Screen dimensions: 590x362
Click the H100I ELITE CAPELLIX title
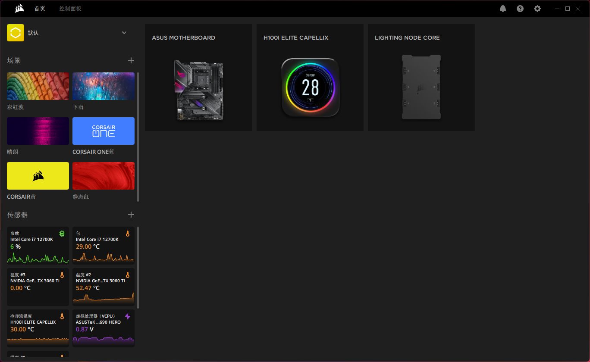click(296, 37)
